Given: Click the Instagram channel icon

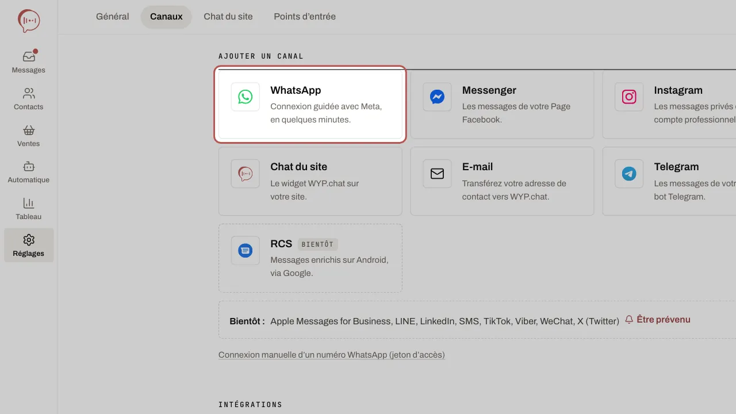Looking at the screenshot, I should (x=629, y=97).
